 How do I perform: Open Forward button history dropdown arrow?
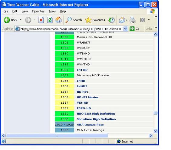coord(35,20)
